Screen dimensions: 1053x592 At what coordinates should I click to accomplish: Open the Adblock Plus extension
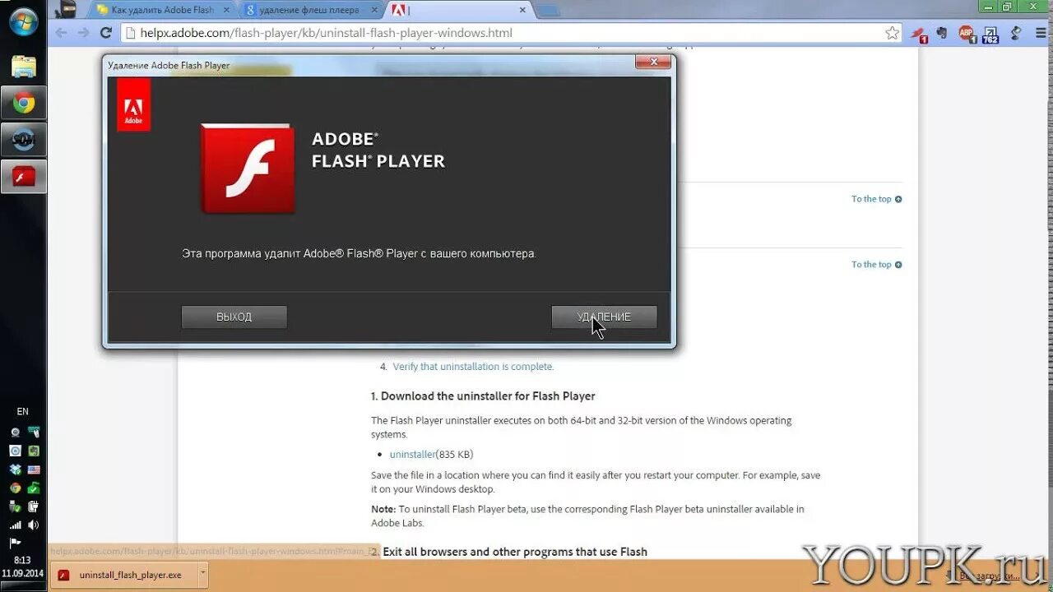tap(967, 34)
